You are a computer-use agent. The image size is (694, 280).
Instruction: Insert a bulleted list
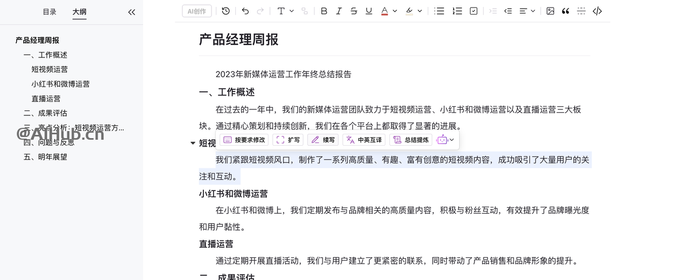[x=439, y=11]
